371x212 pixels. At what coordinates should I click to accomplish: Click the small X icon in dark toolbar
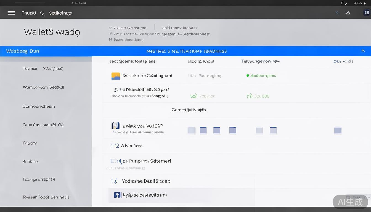pos(337,12)
